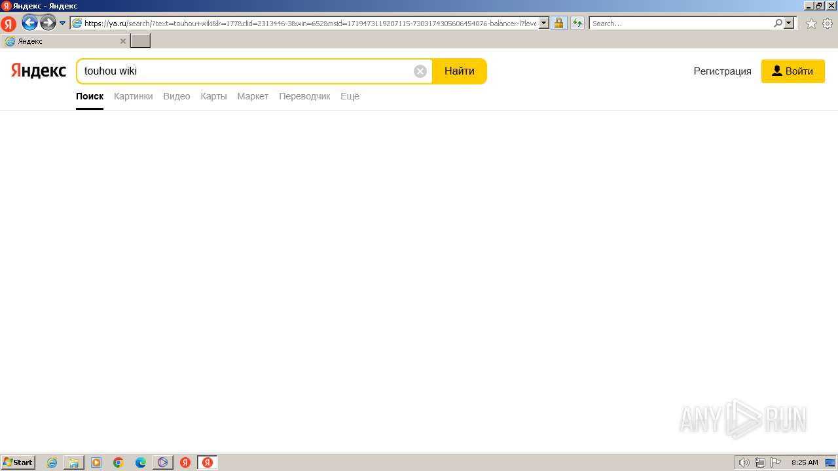838x471 pixels.
Task: Select the Поиск tab
Action: pos(90,96)
